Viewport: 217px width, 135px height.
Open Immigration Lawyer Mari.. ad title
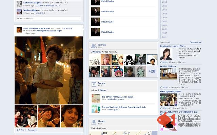173,46
